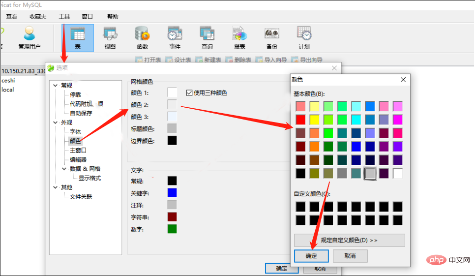Open the 管理用户 (Manage Users) toolbar icon
The width and height of the screenshot is (475, 276).
point(30,38)
